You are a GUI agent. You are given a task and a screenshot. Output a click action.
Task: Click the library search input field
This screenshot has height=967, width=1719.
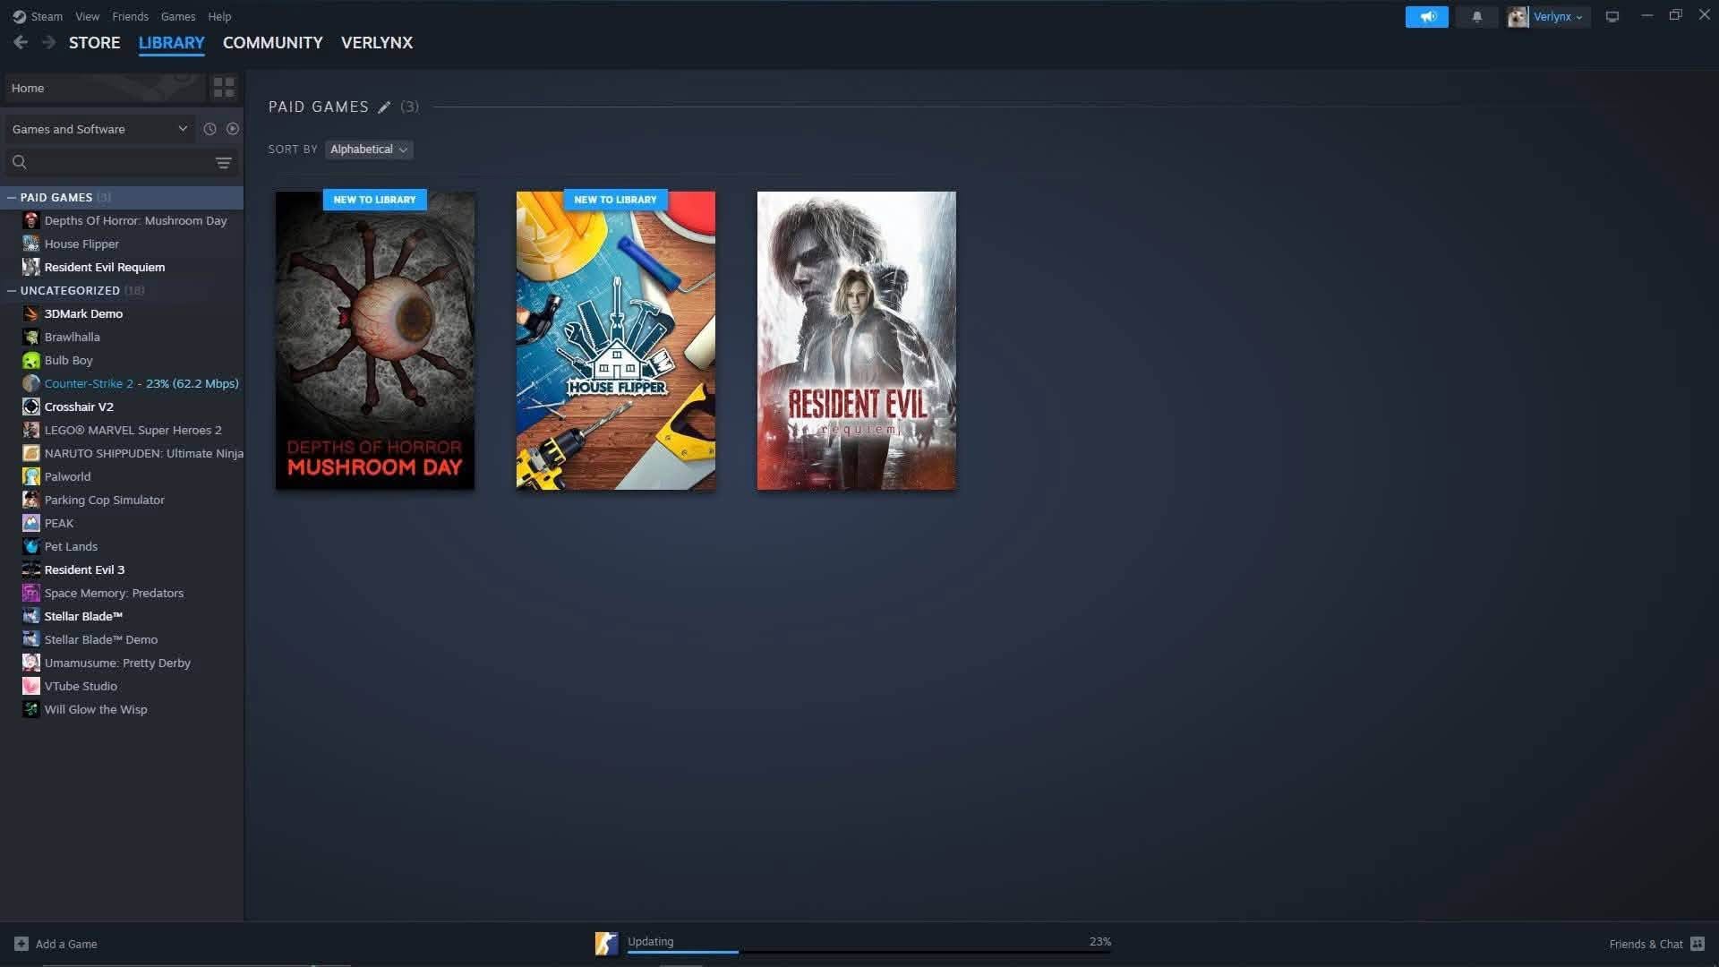[121, 162]
